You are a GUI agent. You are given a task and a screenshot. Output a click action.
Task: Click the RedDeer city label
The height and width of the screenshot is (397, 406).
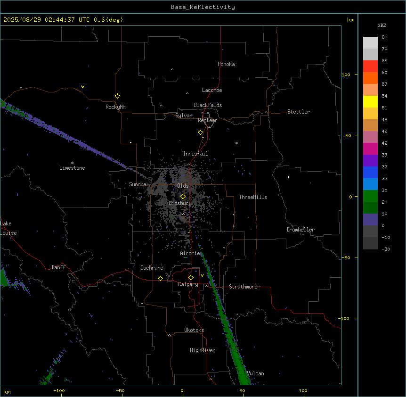[207, 120]
